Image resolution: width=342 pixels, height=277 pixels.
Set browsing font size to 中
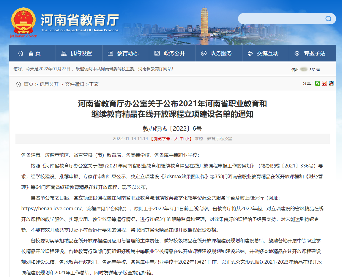click(x=182, y=139)
